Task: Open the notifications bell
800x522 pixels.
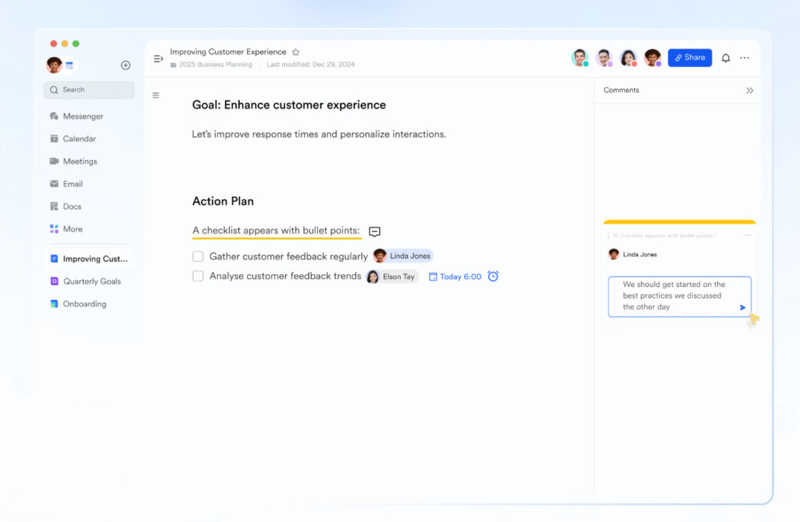Action: [726, 58]
